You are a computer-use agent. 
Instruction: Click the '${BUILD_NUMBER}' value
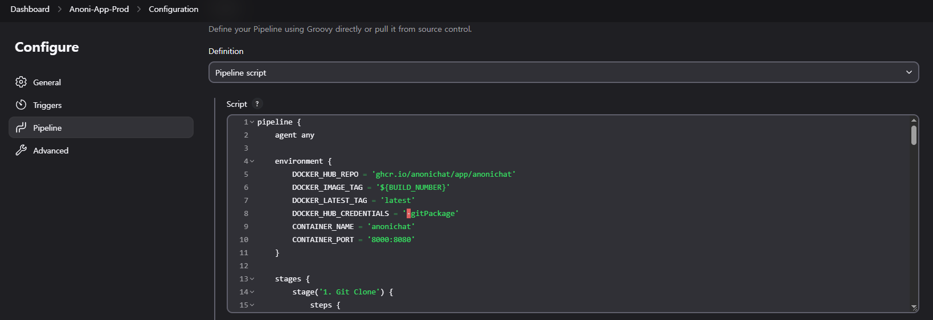413,188
